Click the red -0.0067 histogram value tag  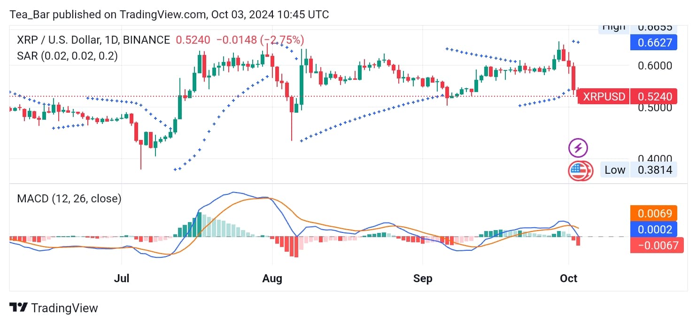pos(654,245)
